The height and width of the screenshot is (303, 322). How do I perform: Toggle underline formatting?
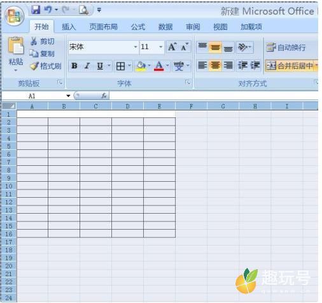100,66
